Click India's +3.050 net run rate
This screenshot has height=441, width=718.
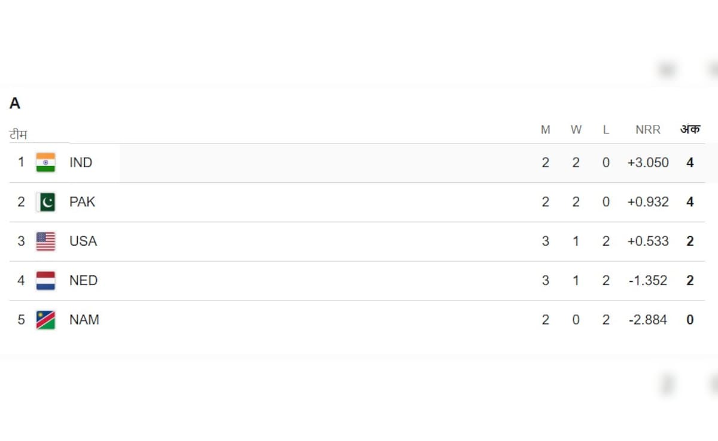tap(647, 163)
